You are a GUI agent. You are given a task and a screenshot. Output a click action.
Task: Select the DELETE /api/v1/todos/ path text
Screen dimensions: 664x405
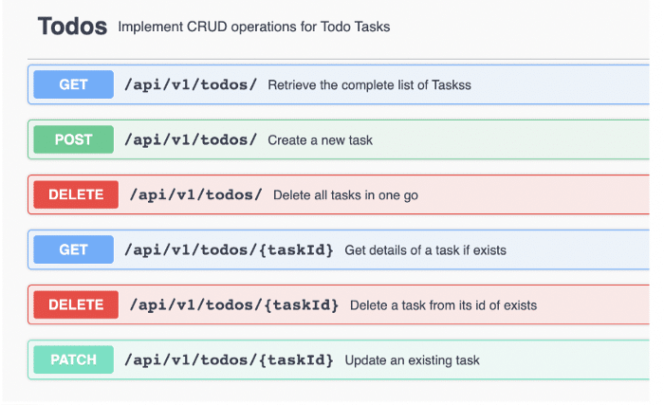point(196,194)
